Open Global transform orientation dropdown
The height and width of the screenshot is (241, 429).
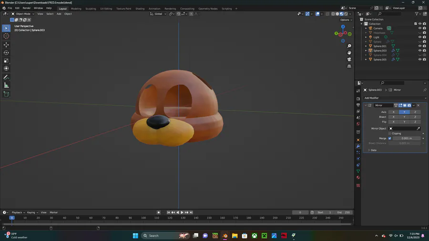click(158, 14)
